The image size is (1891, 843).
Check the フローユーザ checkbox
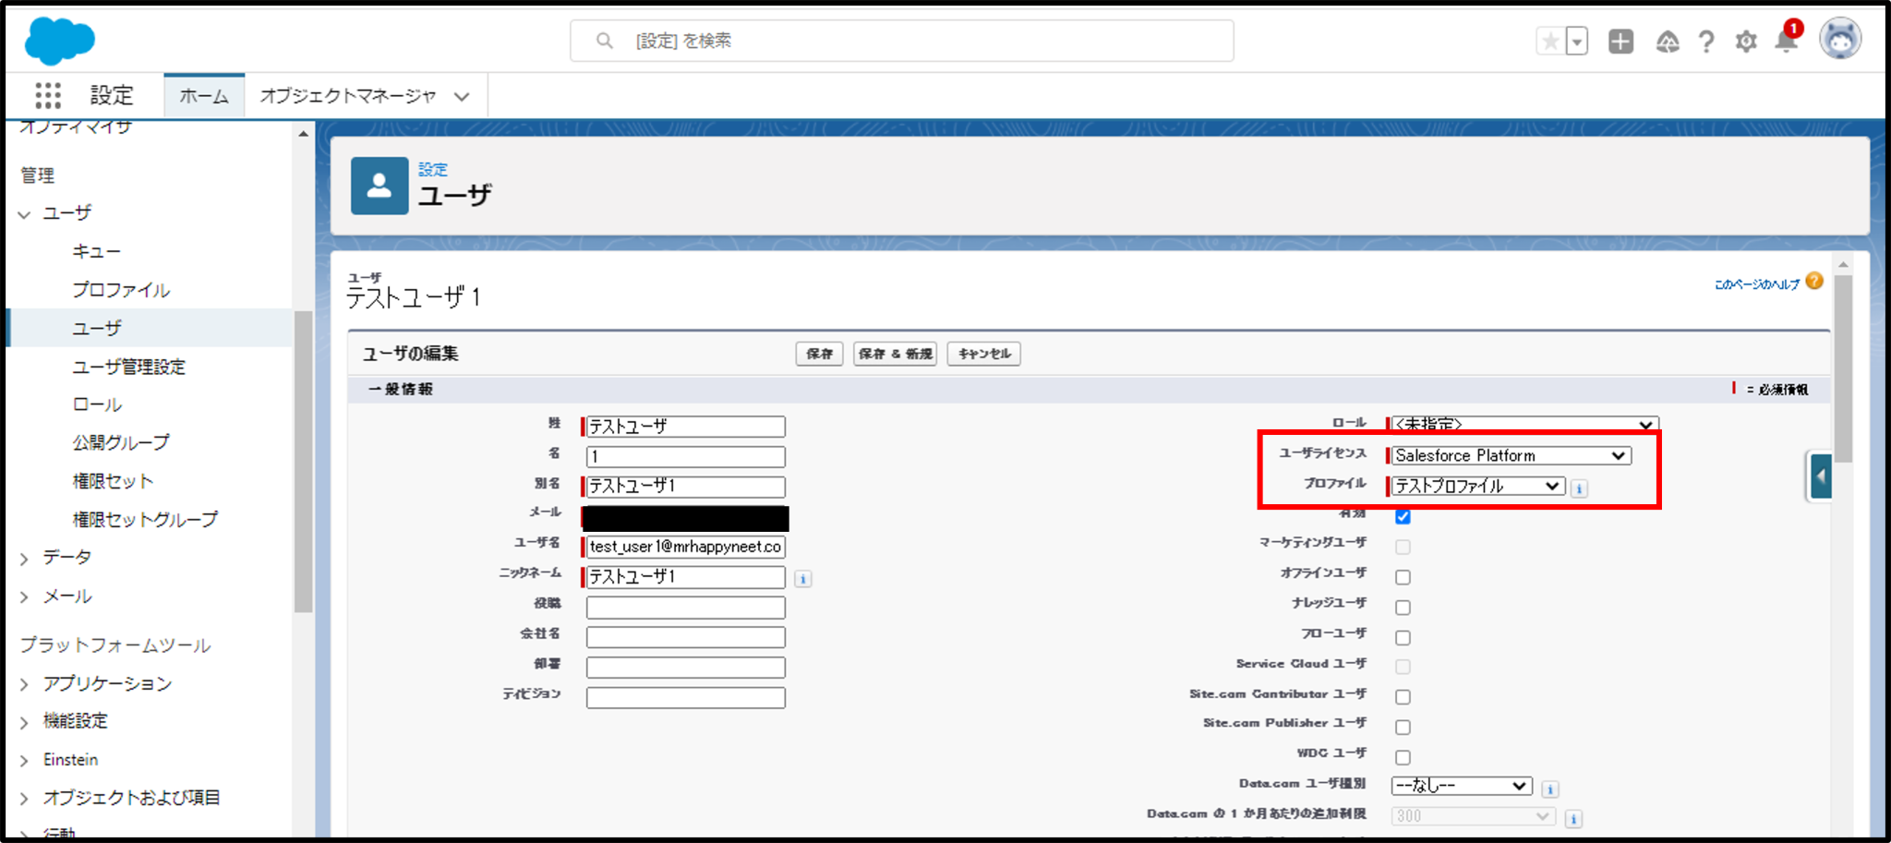coord(1403,636)
